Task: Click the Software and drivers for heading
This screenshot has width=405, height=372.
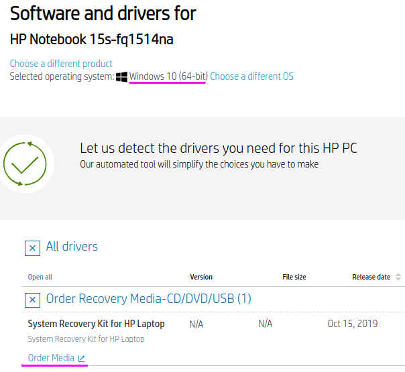Action: 103,13
